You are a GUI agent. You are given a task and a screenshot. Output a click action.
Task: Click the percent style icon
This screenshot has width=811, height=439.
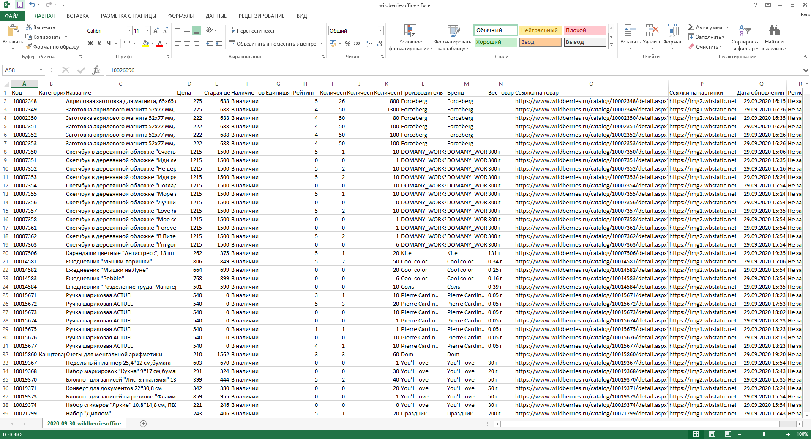click(x=347, y=43)
